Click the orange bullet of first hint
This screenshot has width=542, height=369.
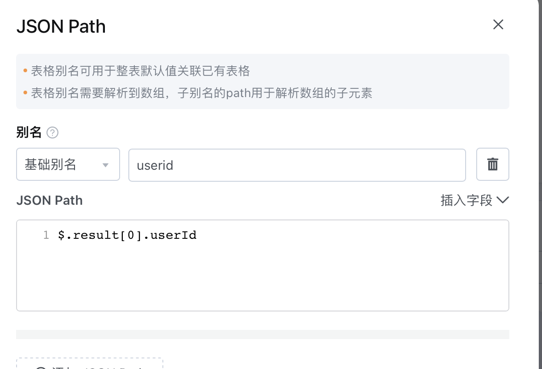click(x=25, y=71)
